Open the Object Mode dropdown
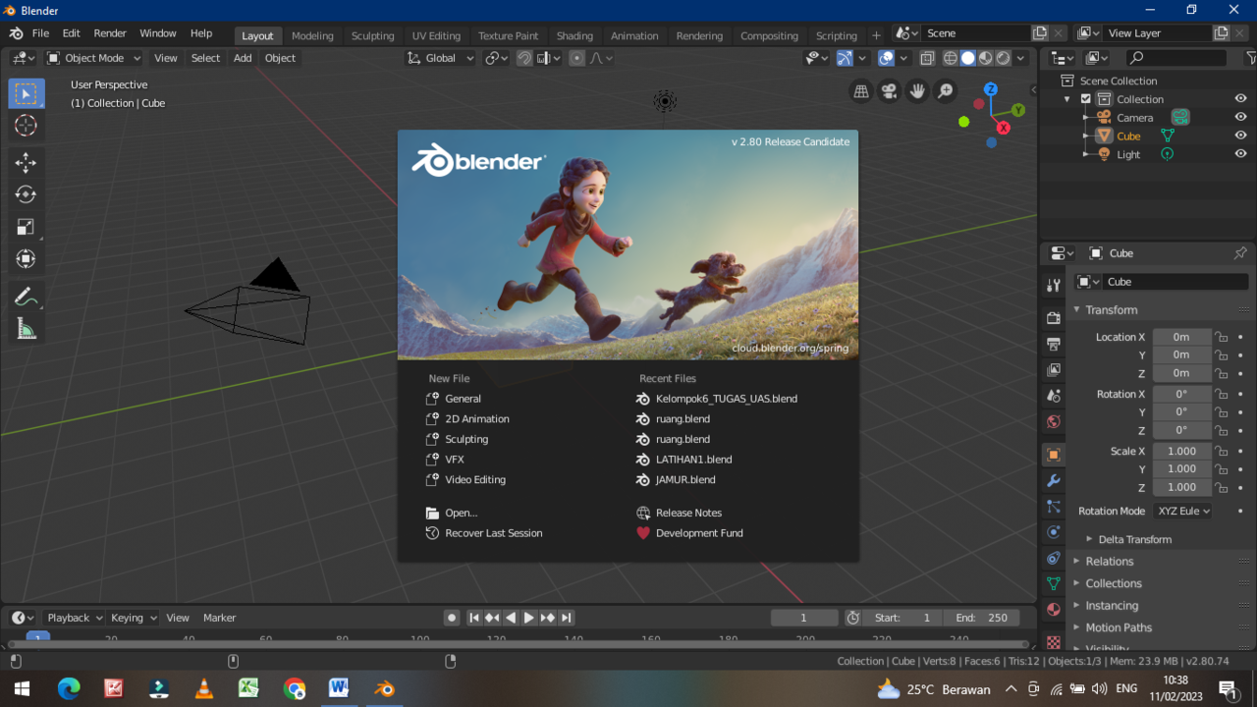The height and width of the screenshot is (707, 1257). (93, 58)
